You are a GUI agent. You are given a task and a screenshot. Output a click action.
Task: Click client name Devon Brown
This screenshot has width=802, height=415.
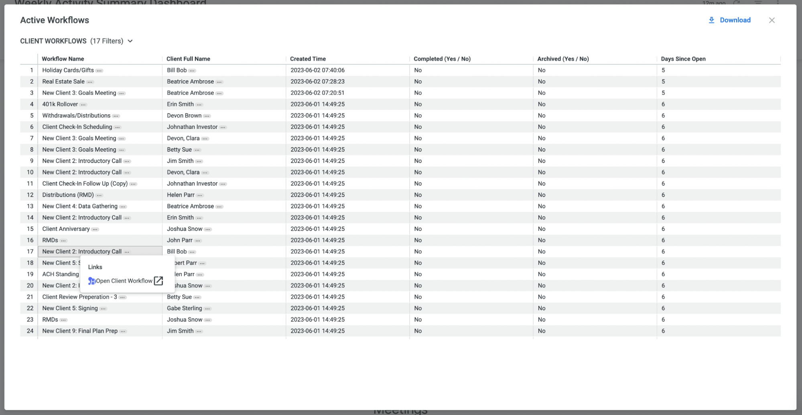(x=184, y=116)
